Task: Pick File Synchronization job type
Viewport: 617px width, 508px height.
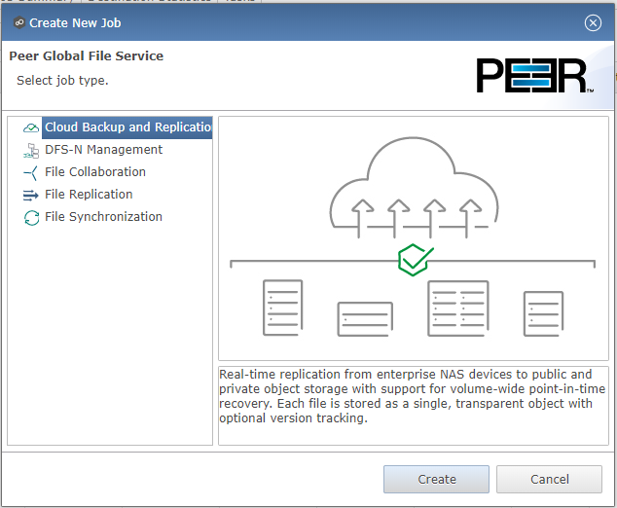Action: click(x=103, y=217)
